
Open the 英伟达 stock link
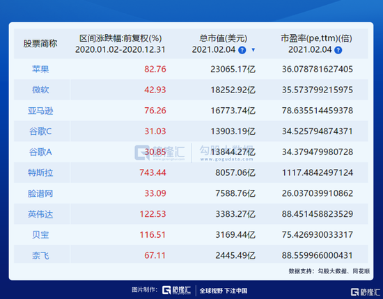[40, 214]
